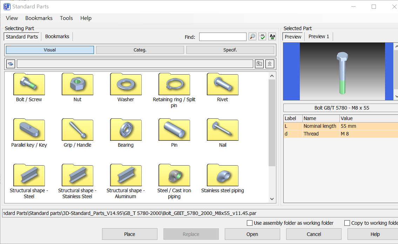Image resolution: width=398 pixels, height=244 pixels.
Task: Switch to Categ. browsing mode
Action: (140, 50)
